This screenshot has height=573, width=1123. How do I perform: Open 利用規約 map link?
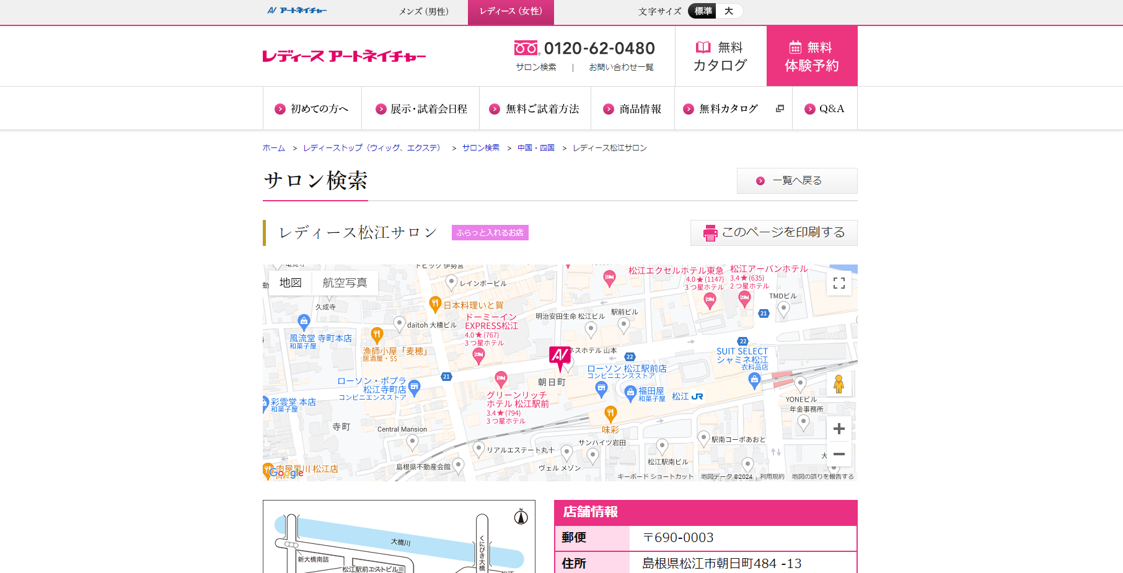(x=772, y=476)
